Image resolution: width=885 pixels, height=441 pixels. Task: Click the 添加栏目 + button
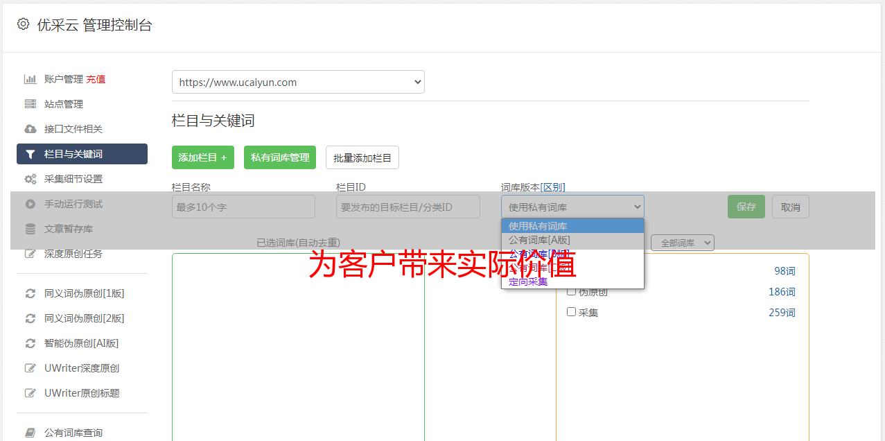pos(203,157)
